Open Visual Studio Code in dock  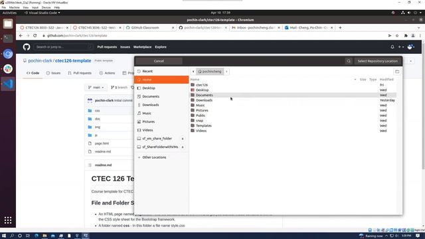[x=8, y=84]
